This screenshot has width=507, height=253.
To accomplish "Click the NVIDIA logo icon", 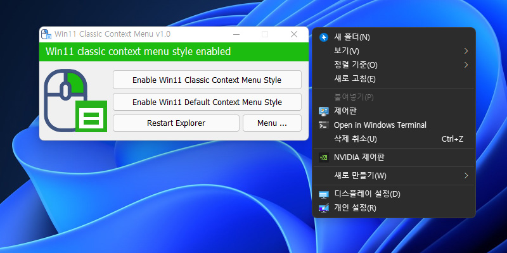I will point(324,157).
